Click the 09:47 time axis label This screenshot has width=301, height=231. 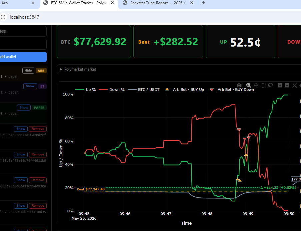(x=166, y=214)
